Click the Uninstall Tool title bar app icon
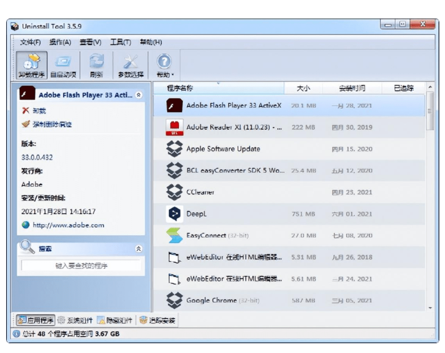Screen dimensions: 445x353 pyautogui.click(x=15, y=26)
